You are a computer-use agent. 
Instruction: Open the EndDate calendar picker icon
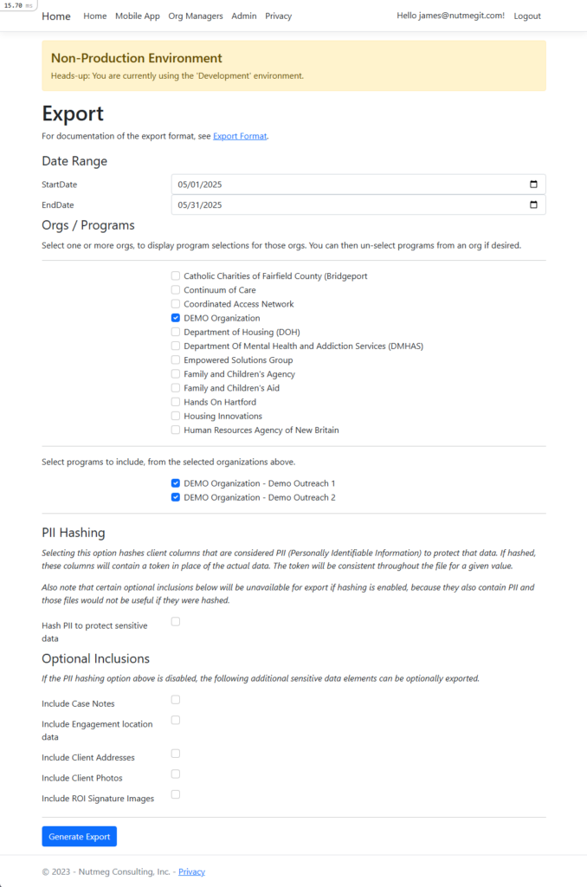tap(532, 205)
